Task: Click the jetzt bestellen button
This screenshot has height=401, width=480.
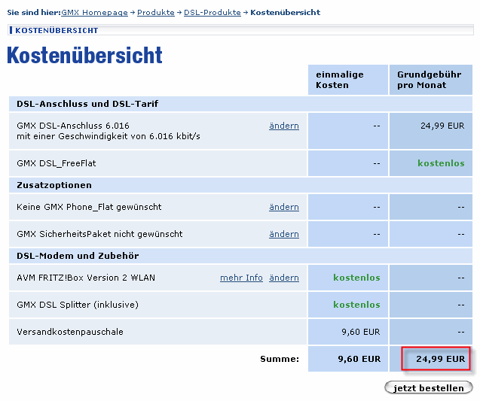Action: (429, 388)
